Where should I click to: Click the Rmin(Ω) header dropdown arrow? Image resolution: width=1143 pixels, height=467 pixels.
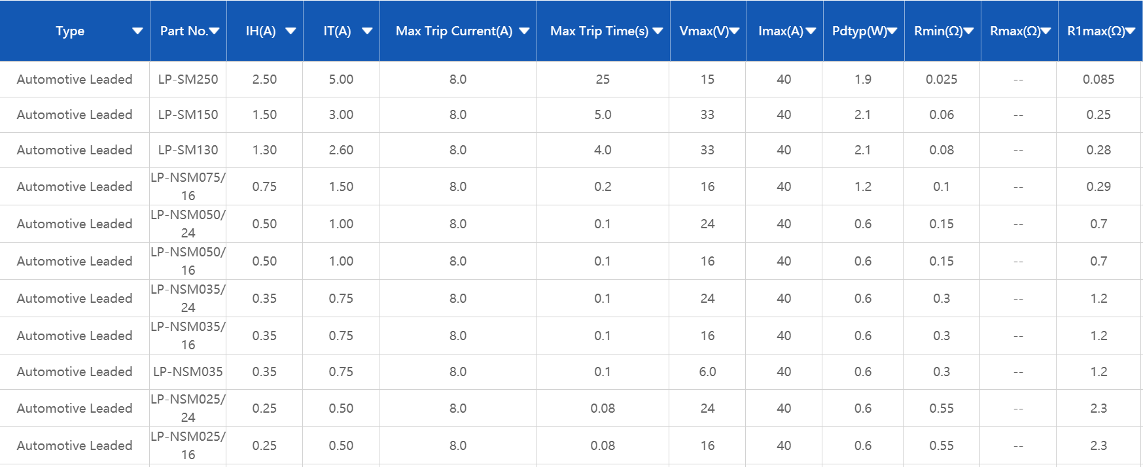pos(969,31)
